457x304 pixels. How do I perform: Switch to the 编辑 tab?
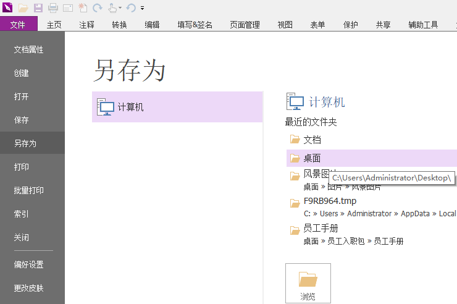[152, 25]
